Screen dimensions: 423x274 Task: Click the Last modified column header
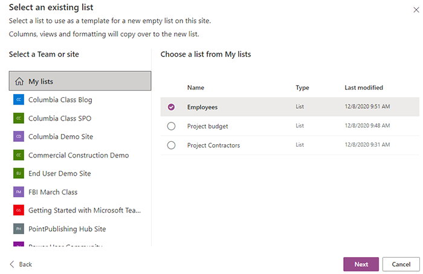point(364,88)
